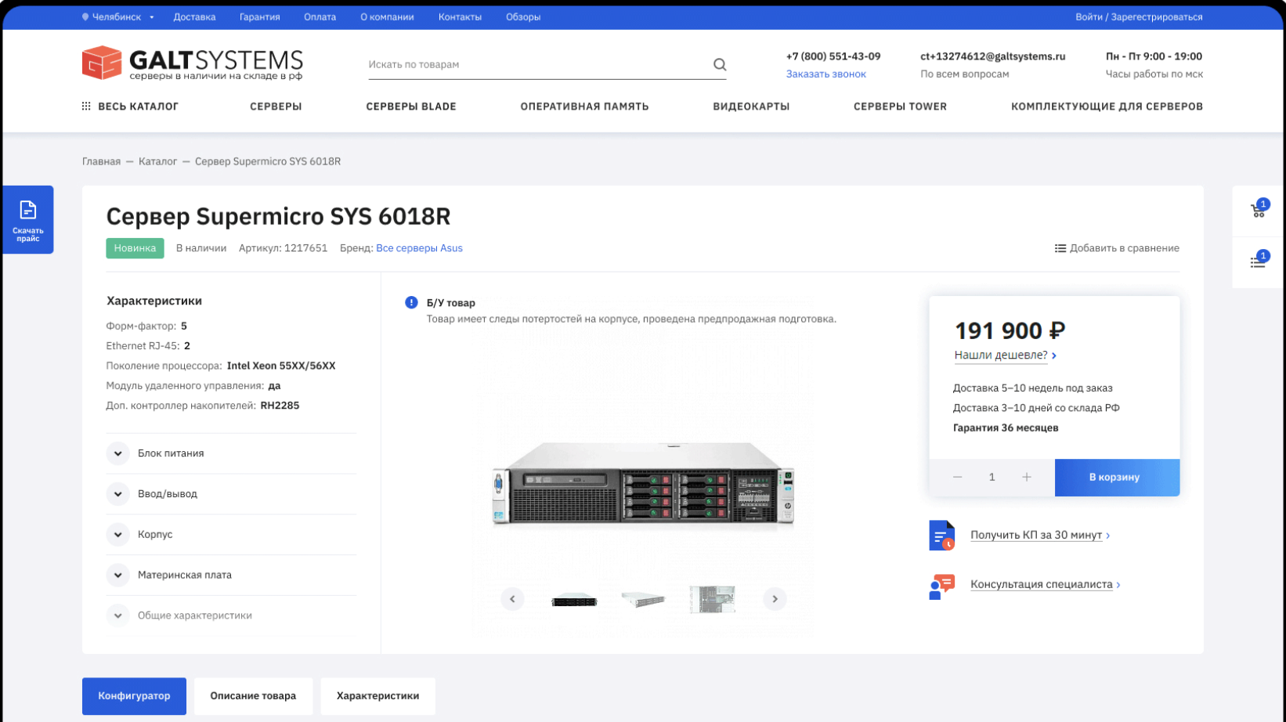This screenshot has height=722, width=1286.
Task: Click the Новинка badge
Action: click(x=135, y=248)
